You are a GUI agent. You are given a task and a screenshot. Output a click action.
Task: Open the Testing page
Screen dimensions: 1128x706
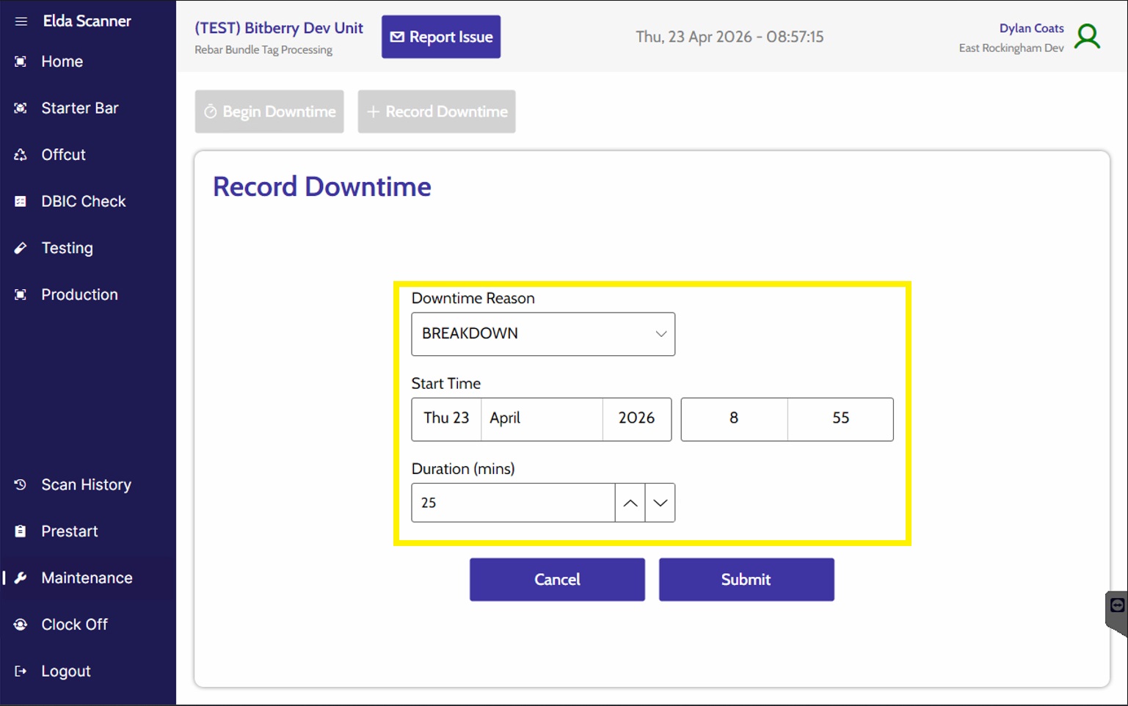88,248
